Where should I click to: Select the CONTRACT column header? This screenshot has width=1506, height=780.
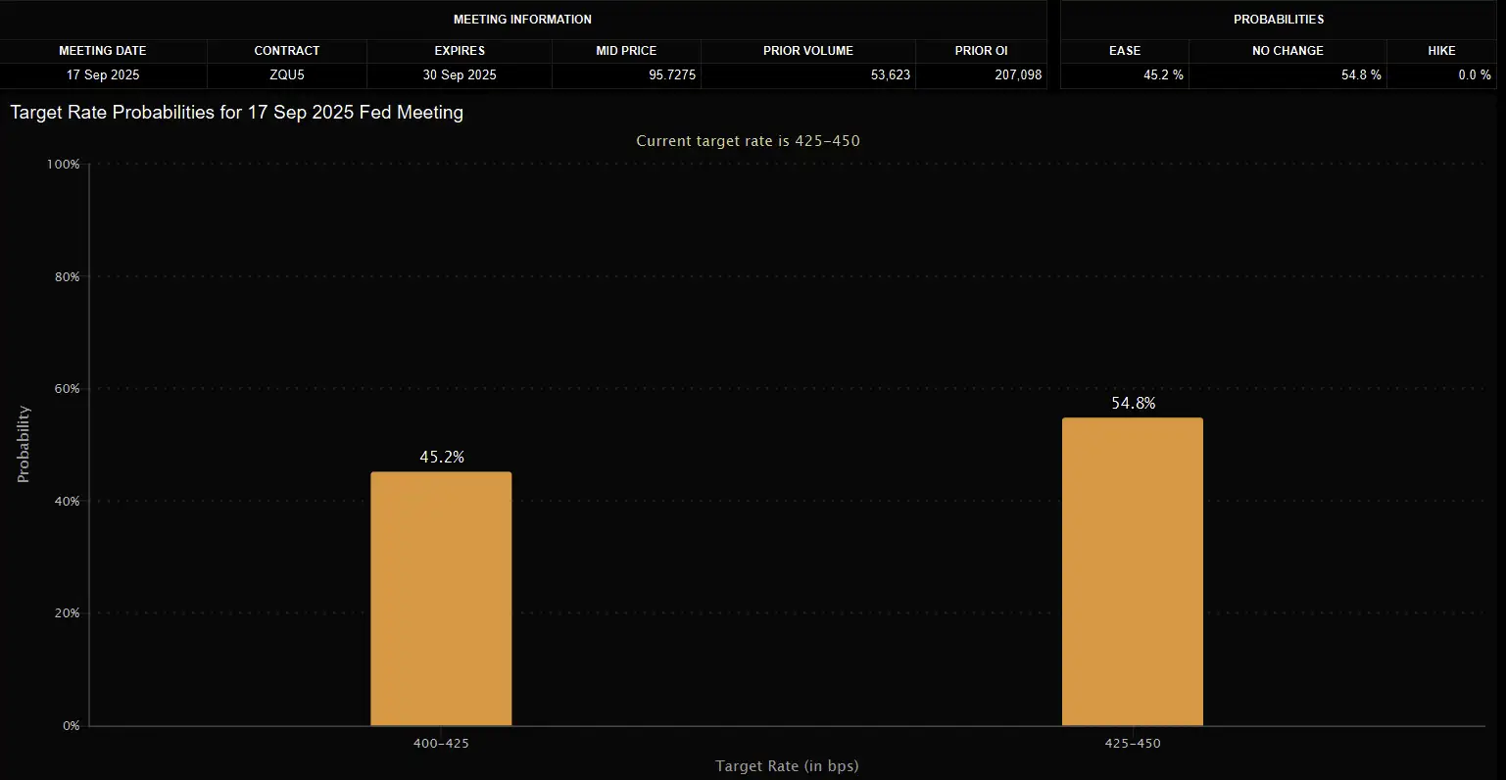[x=286, y=51]
